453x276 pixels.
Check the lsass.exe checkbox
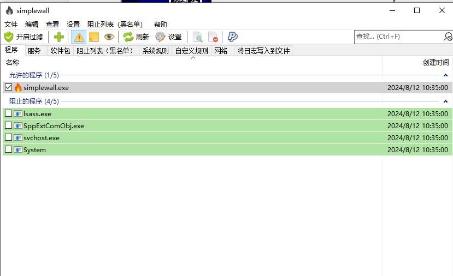[x=8, y=113]
